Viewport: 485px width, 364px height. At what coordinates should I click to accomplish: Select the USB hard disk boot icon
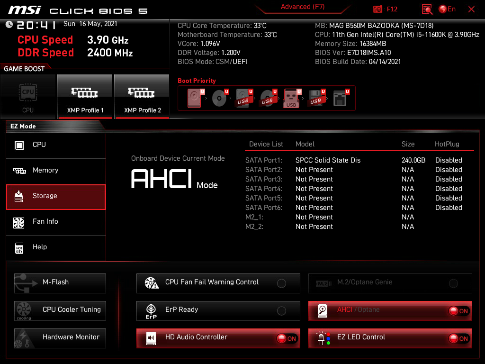pyautogui.click(x=244, y=98)
